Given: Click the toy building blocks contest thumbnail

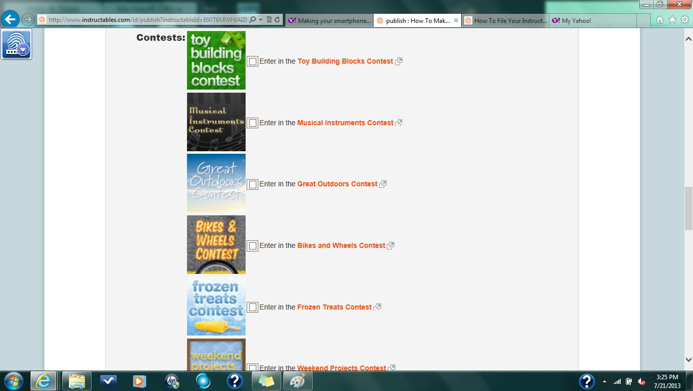Looking at the screenshot, I should pyautogui.click(x=216, y=60).
